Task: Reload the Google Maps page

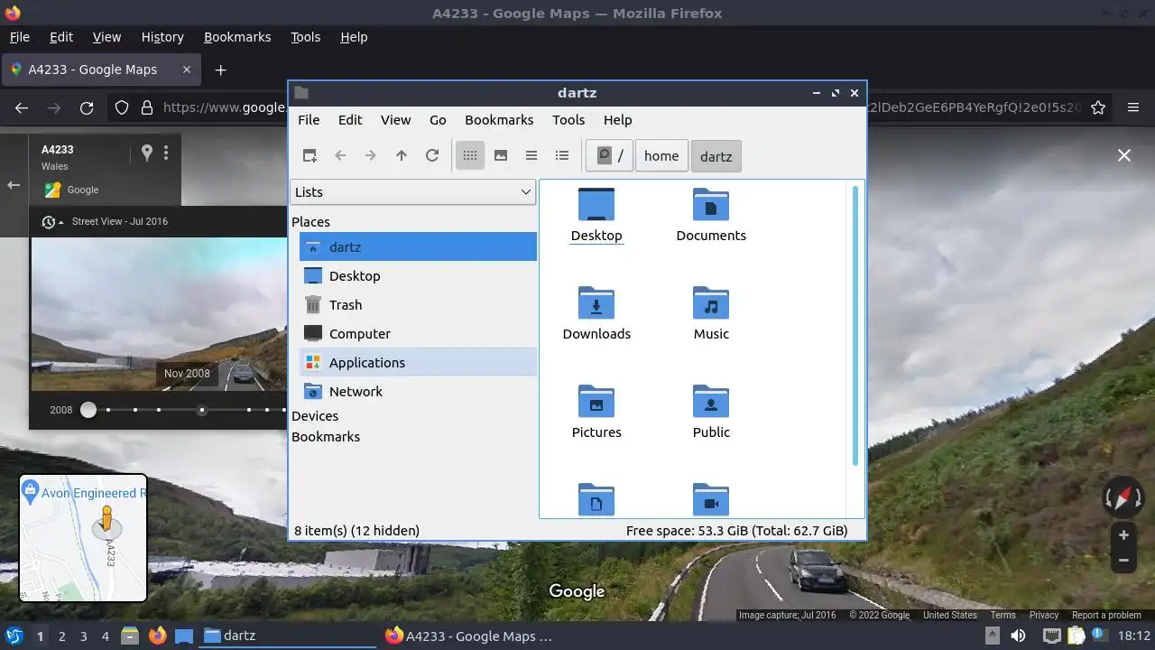Action: coord(87,107)
